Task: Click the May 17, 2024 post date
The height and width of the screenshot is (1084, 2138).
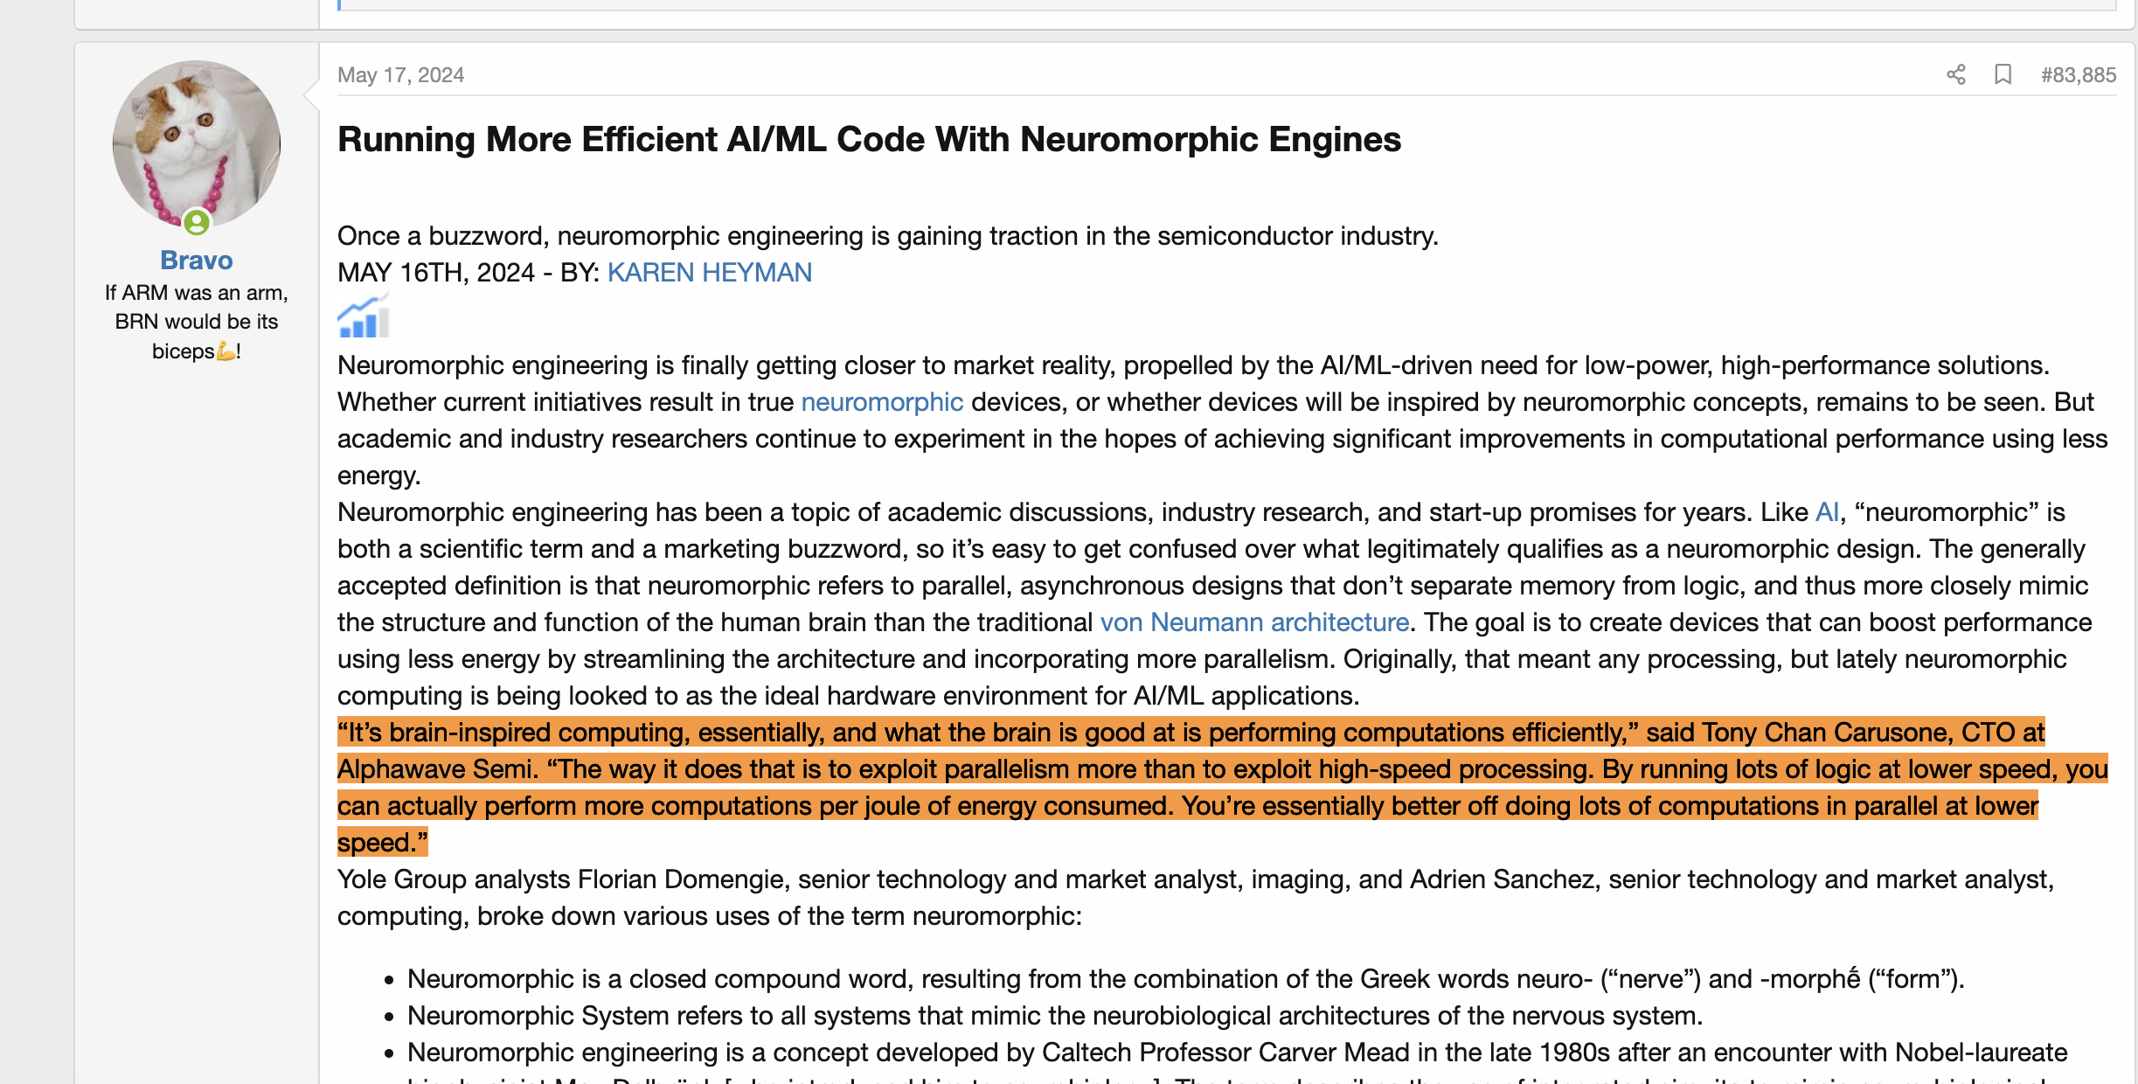Action: tap(400, 75)
